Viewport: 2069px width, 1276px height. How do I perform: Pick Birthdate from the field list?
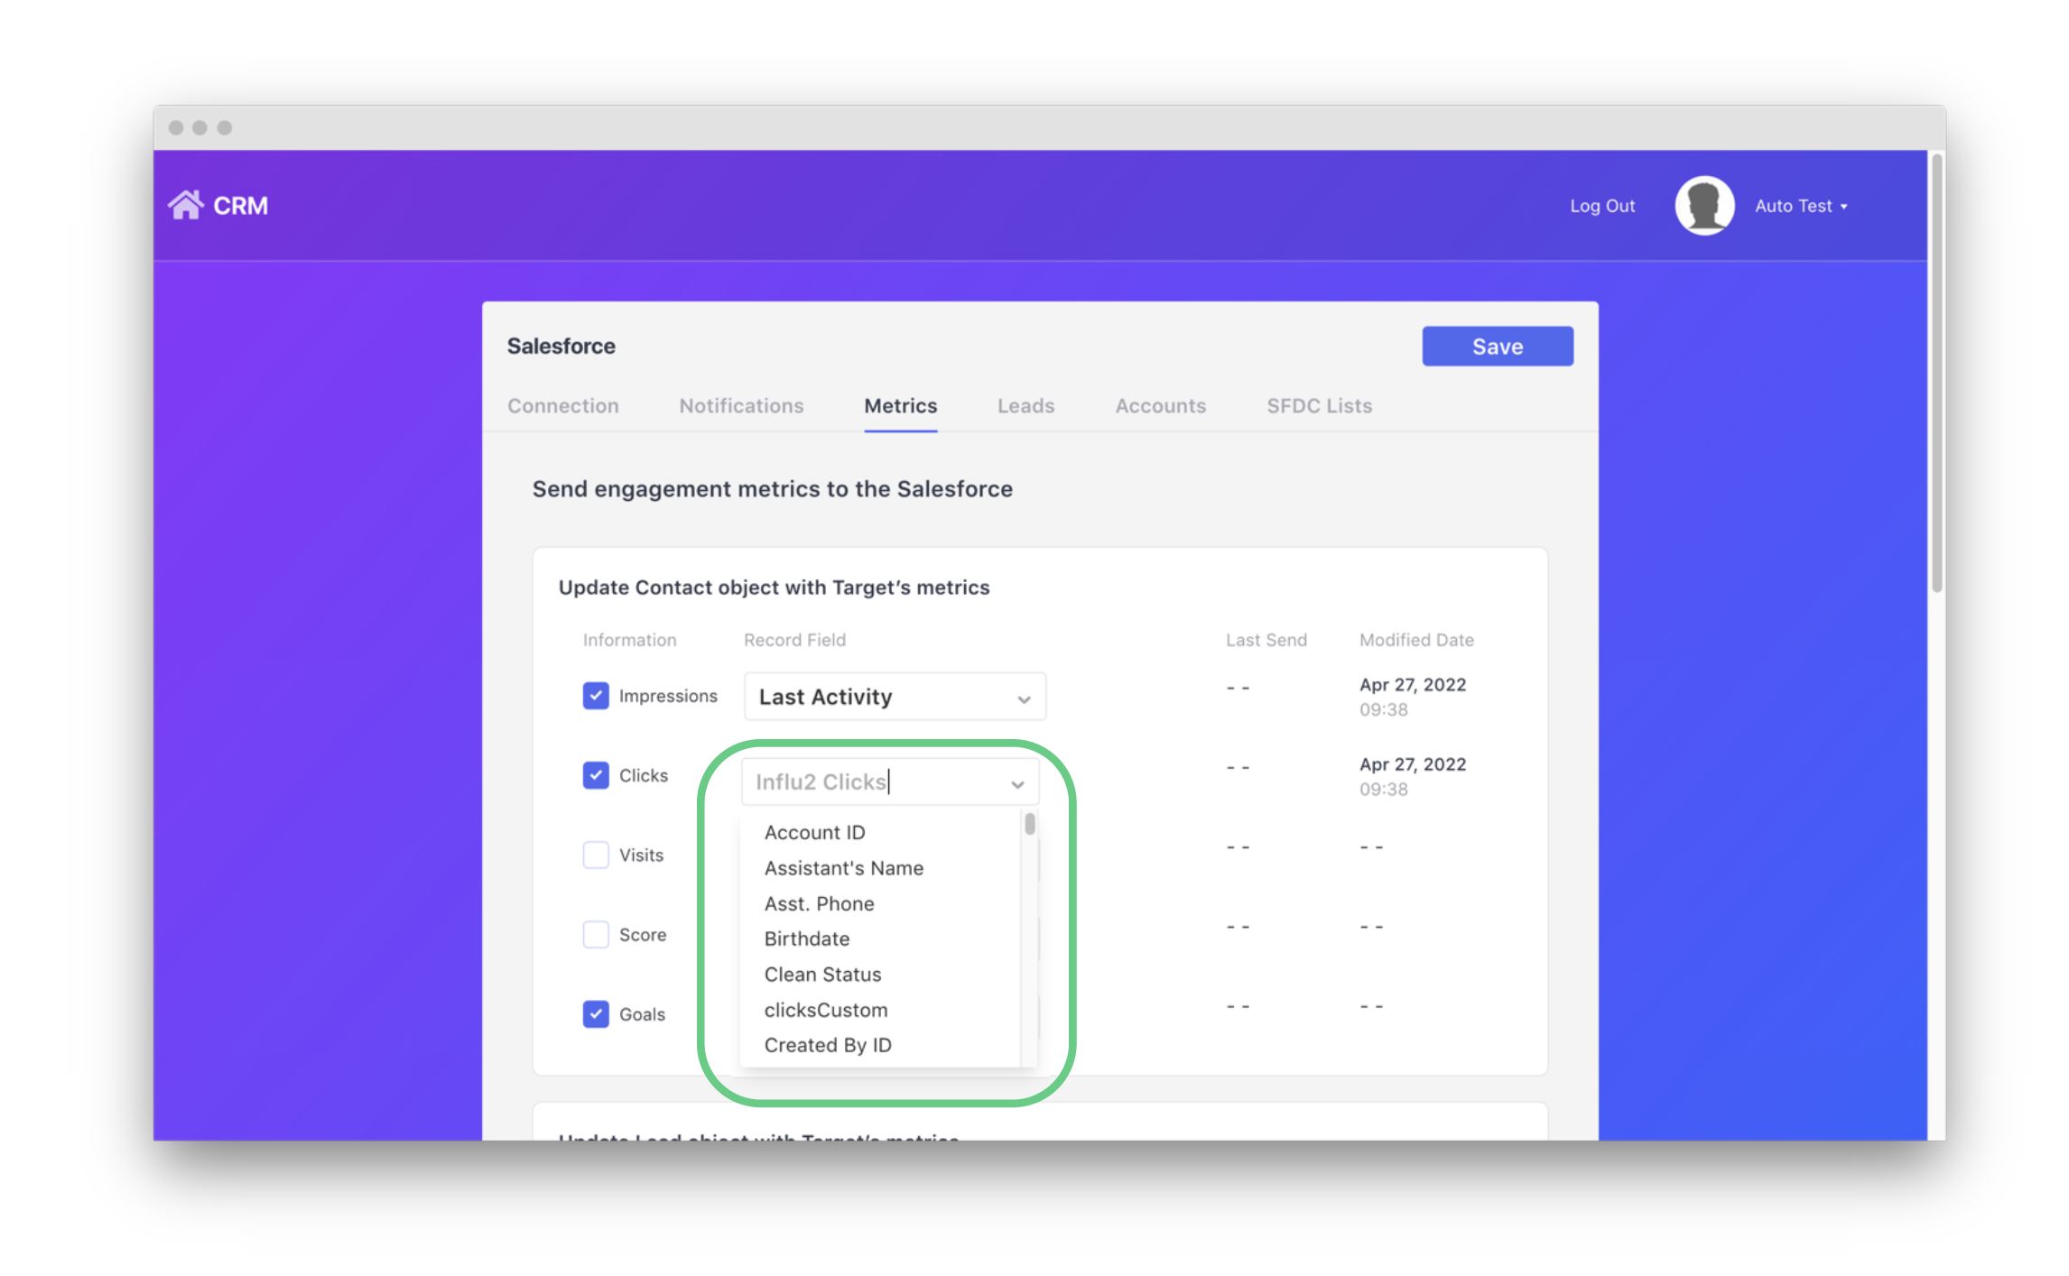click(806, 939)
